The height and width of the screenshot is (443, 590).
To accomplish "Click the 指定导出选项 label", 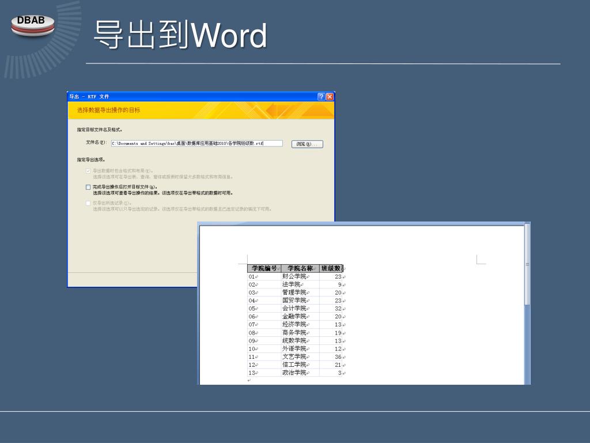I will (x=91, y=160).
